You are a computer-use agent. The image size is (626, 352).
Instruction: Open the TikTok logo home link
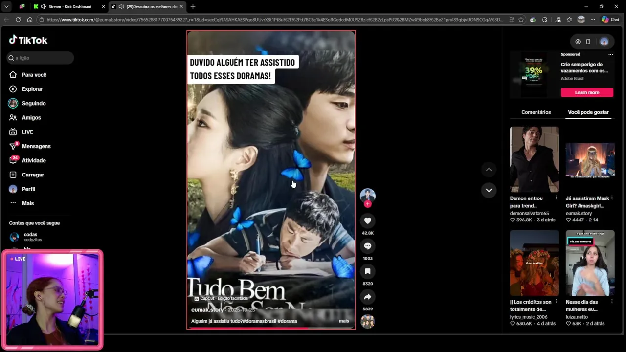point(28,40)
